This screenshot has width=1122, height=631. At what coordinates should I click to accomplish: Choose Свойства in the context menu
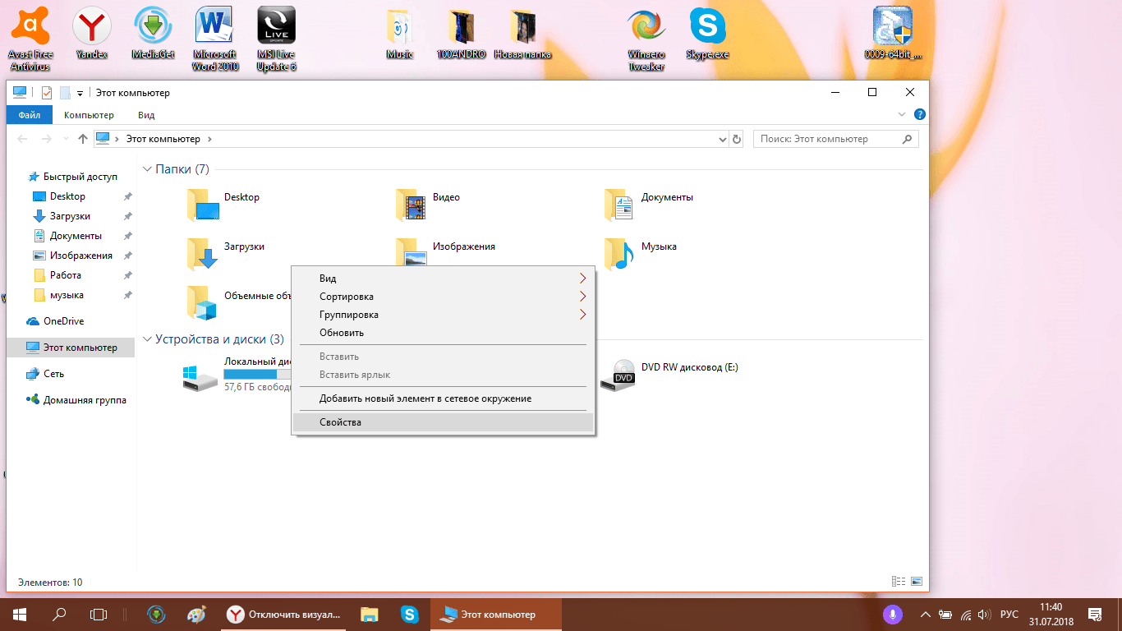(444, 422)
